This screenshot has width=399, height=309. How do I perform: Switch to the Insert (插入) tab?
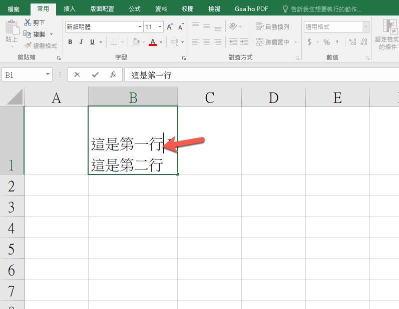click(x=70, y=9)
